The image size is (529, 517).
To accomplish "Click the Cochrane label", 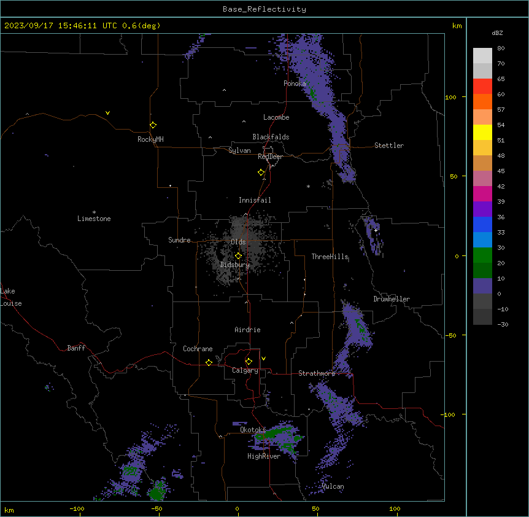I will pos(198,349).
